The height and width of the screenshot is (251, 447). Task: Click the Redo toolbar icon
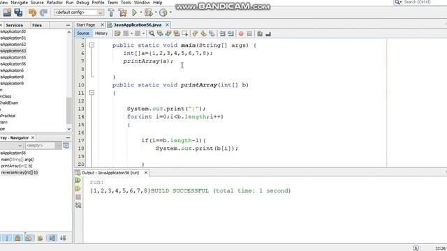point(43,13)
